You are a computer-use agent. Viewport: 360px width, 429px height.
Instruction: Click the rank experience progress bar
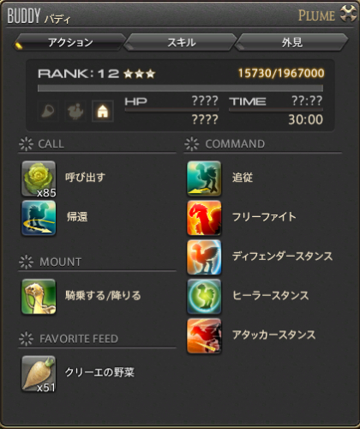point(180,88)
